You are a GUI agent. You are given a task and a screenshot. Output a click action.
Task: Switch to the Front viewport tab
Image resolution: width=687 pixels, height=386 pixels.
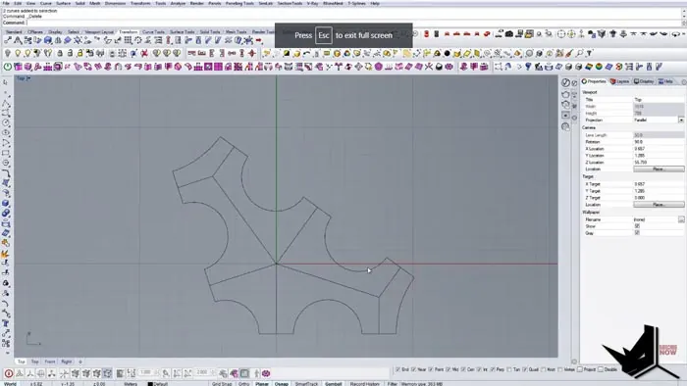click(x=50, y=362)
